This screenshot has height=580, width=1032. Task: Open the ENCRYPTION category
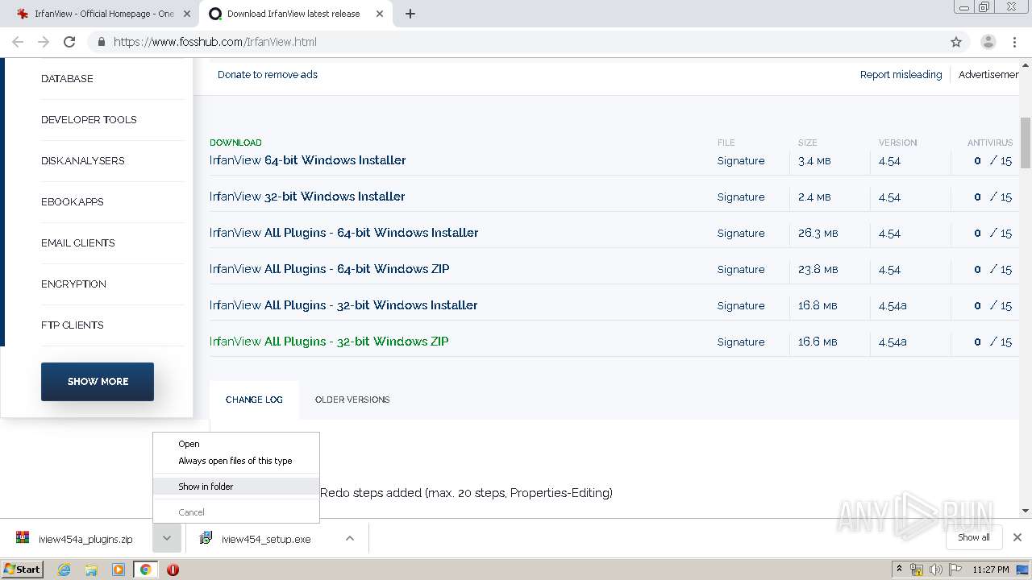click(x=73, y=284)
